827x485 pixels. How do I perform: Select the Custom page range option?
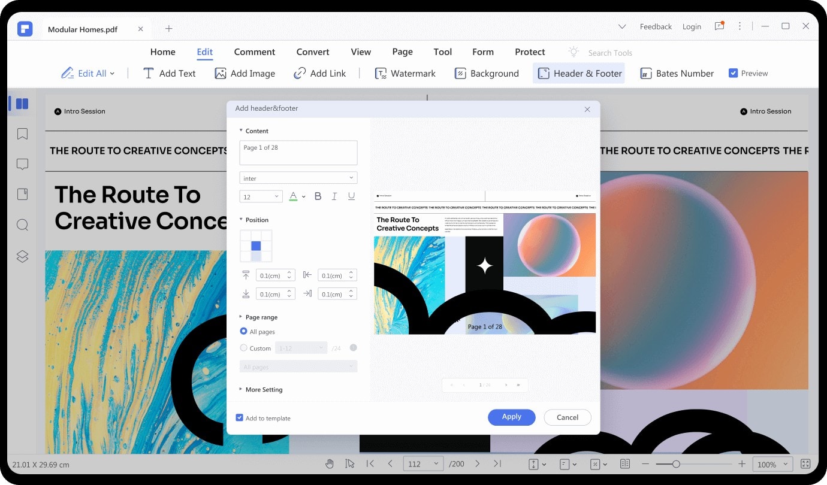[244, 348]
